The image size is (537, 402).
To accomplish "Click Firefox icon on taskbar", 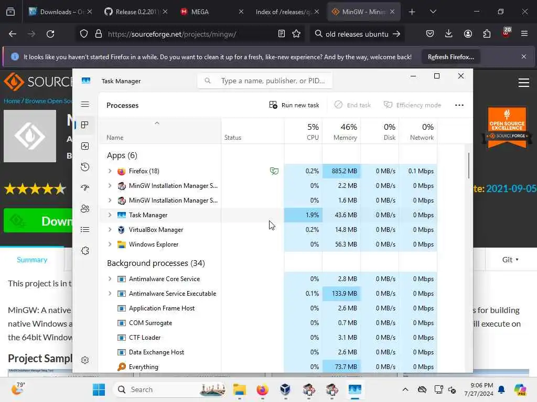I will [262, 389].
